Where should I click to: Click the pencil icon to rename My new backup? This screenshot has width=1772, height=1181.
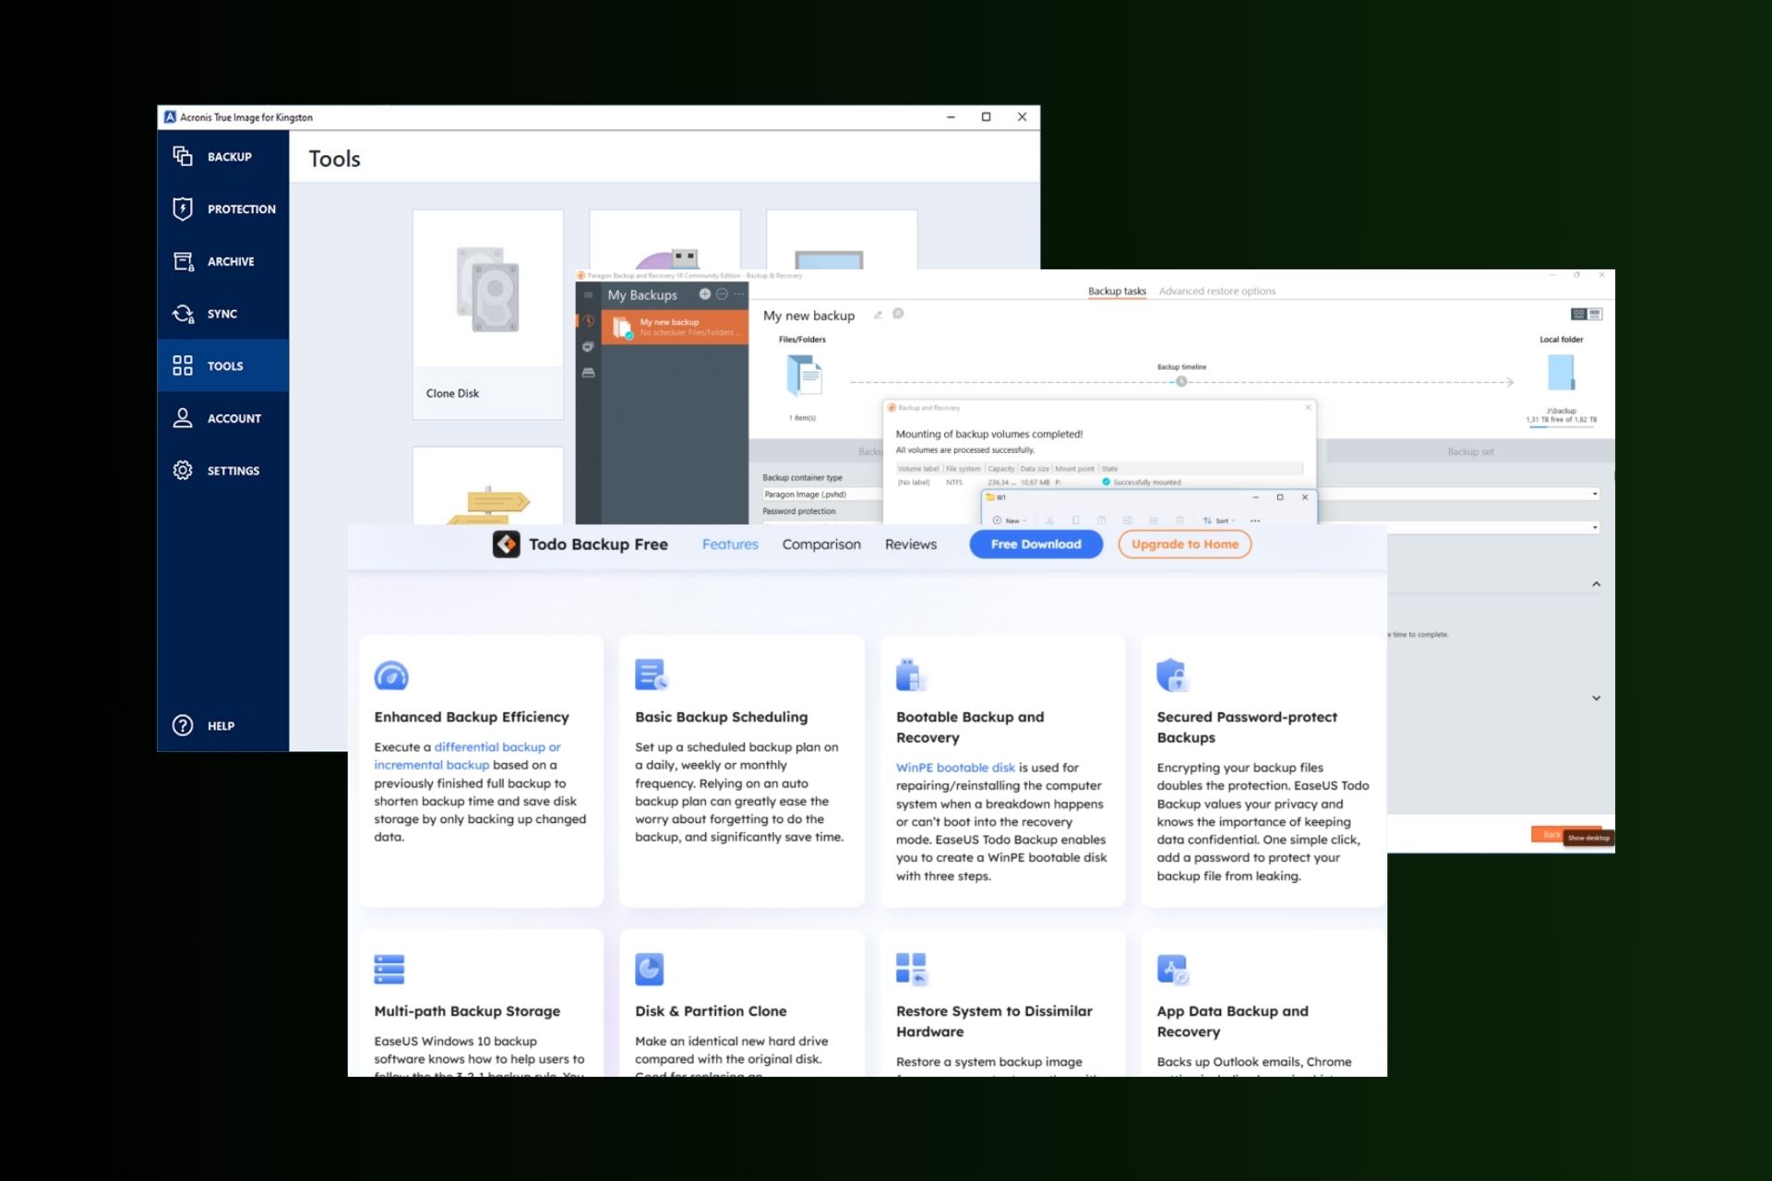point(877,315)
